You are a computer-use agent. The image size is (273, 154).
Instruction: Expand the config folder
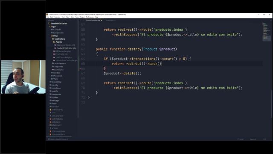coord(54,85)
